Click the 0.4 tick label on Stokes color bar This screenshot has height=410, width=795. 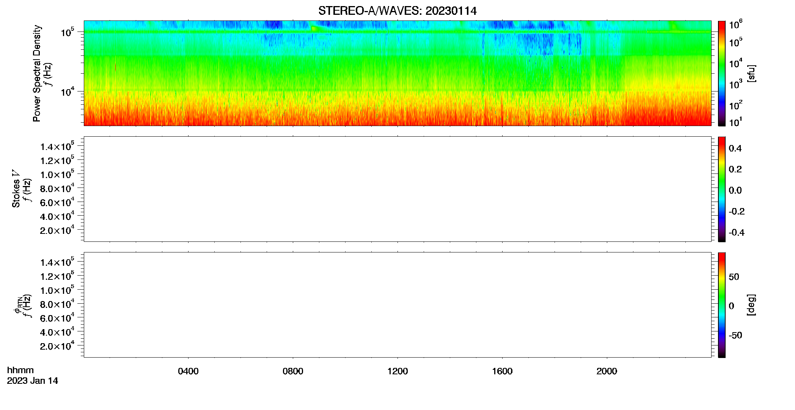coord(735,148)
